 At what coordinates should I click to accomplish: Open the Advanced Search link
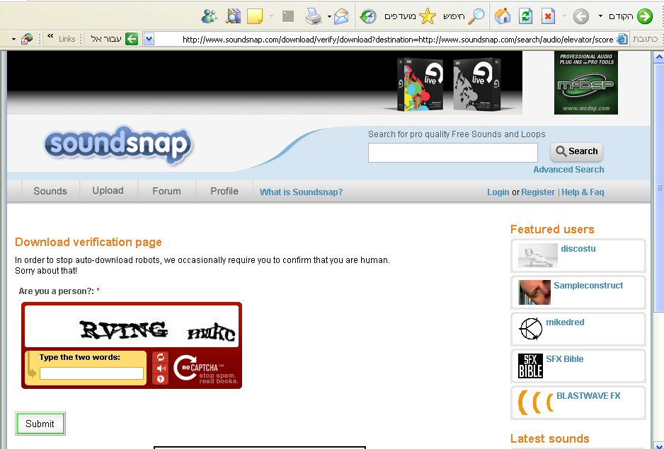point(568,170)
